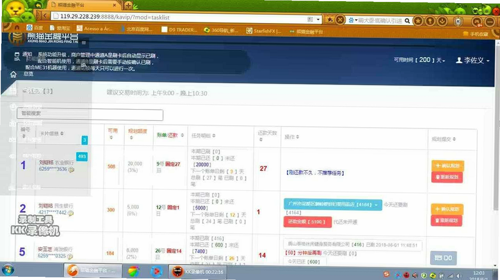
Task: Click the favorites star icon beside address bar
Action: coord(330,20)
